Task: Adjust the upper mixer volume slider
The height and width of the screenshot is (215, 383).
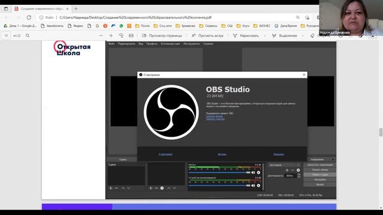Action: [x=220, y=173]
